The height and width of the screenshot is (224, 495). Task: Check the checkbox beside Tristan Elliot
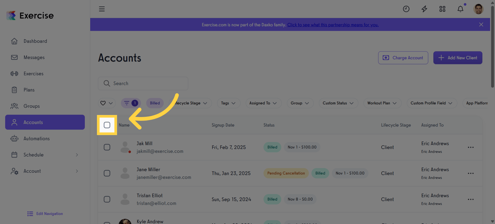coord(107,199)
